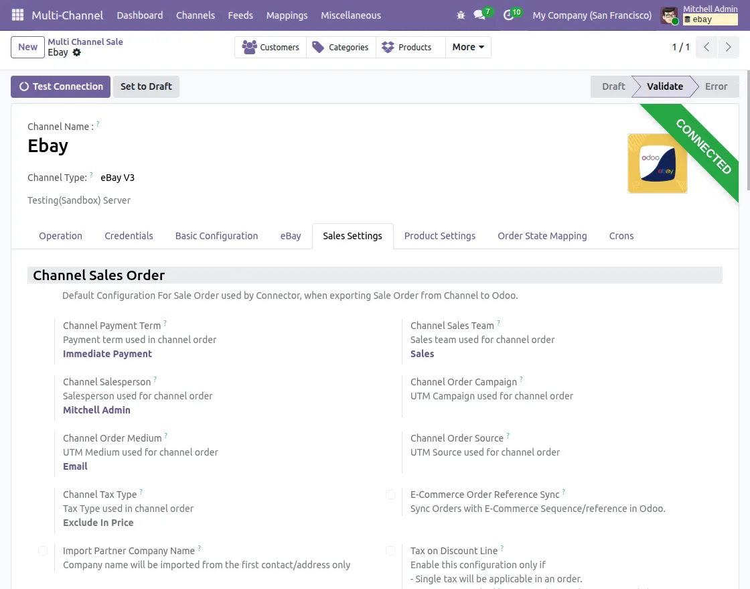Open the Miscellaneous menu

pos(351,15)
